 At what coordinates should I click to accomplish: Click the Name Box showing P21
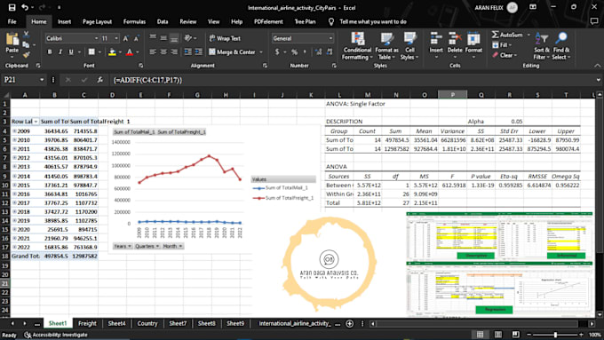pyautogui.click(x=23, y=80)
